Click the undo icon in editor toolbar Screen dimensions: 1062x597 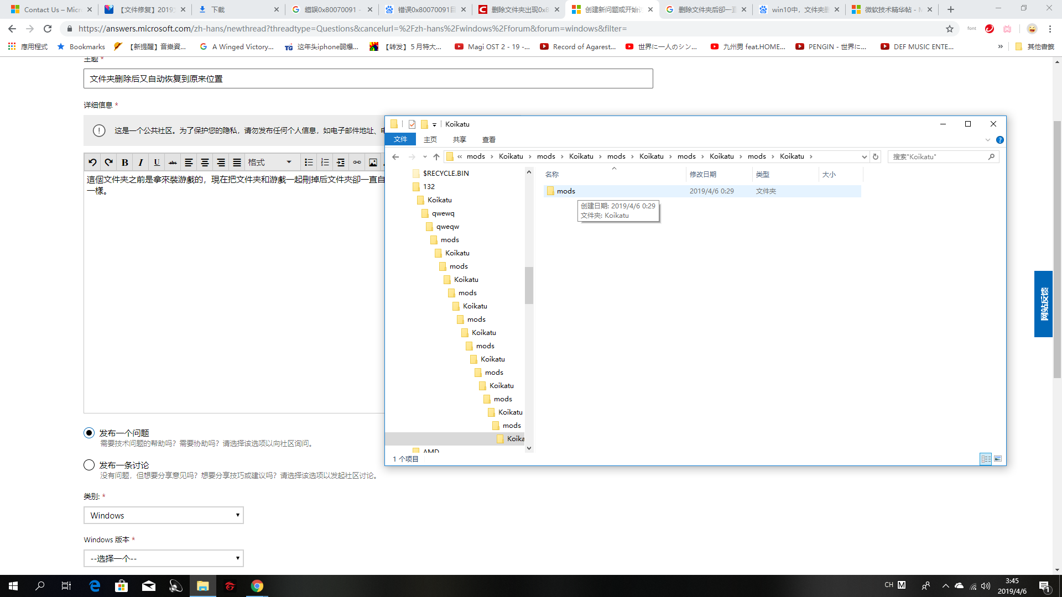coord(92,162)
